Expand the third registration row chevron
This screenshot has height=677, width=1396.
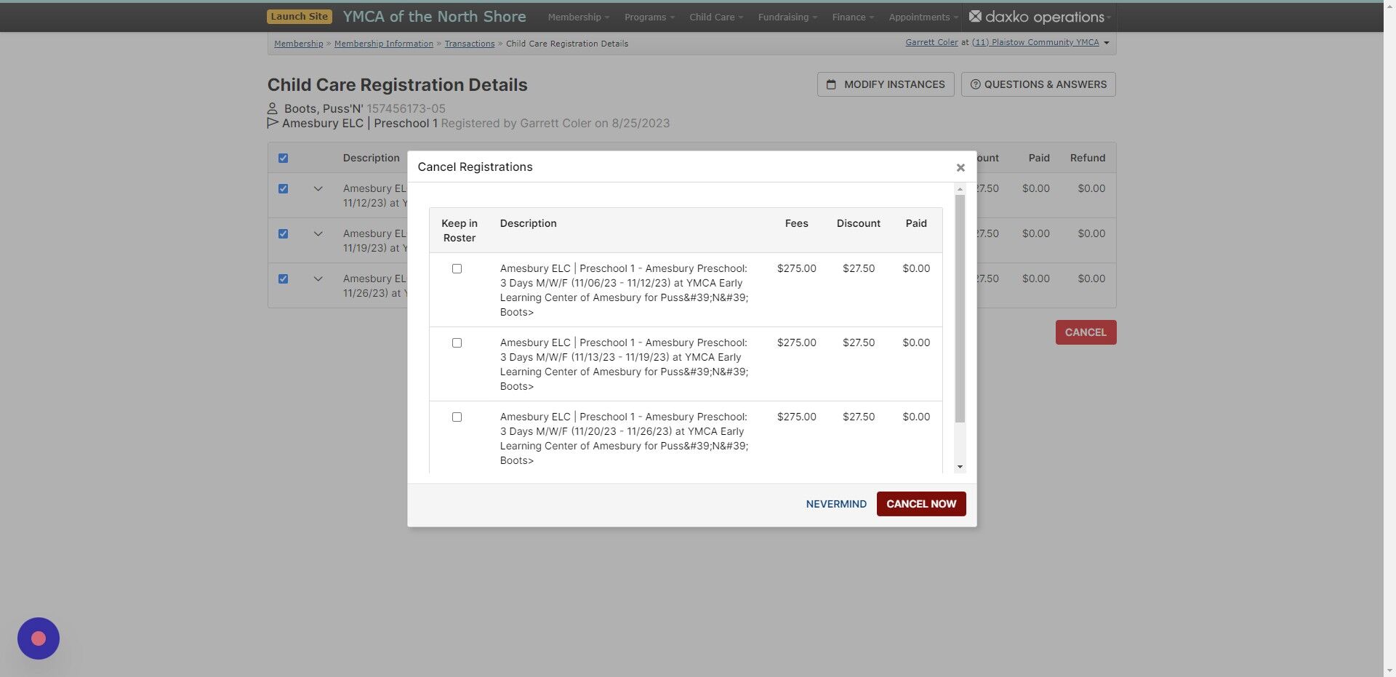[x=318, y=279]
